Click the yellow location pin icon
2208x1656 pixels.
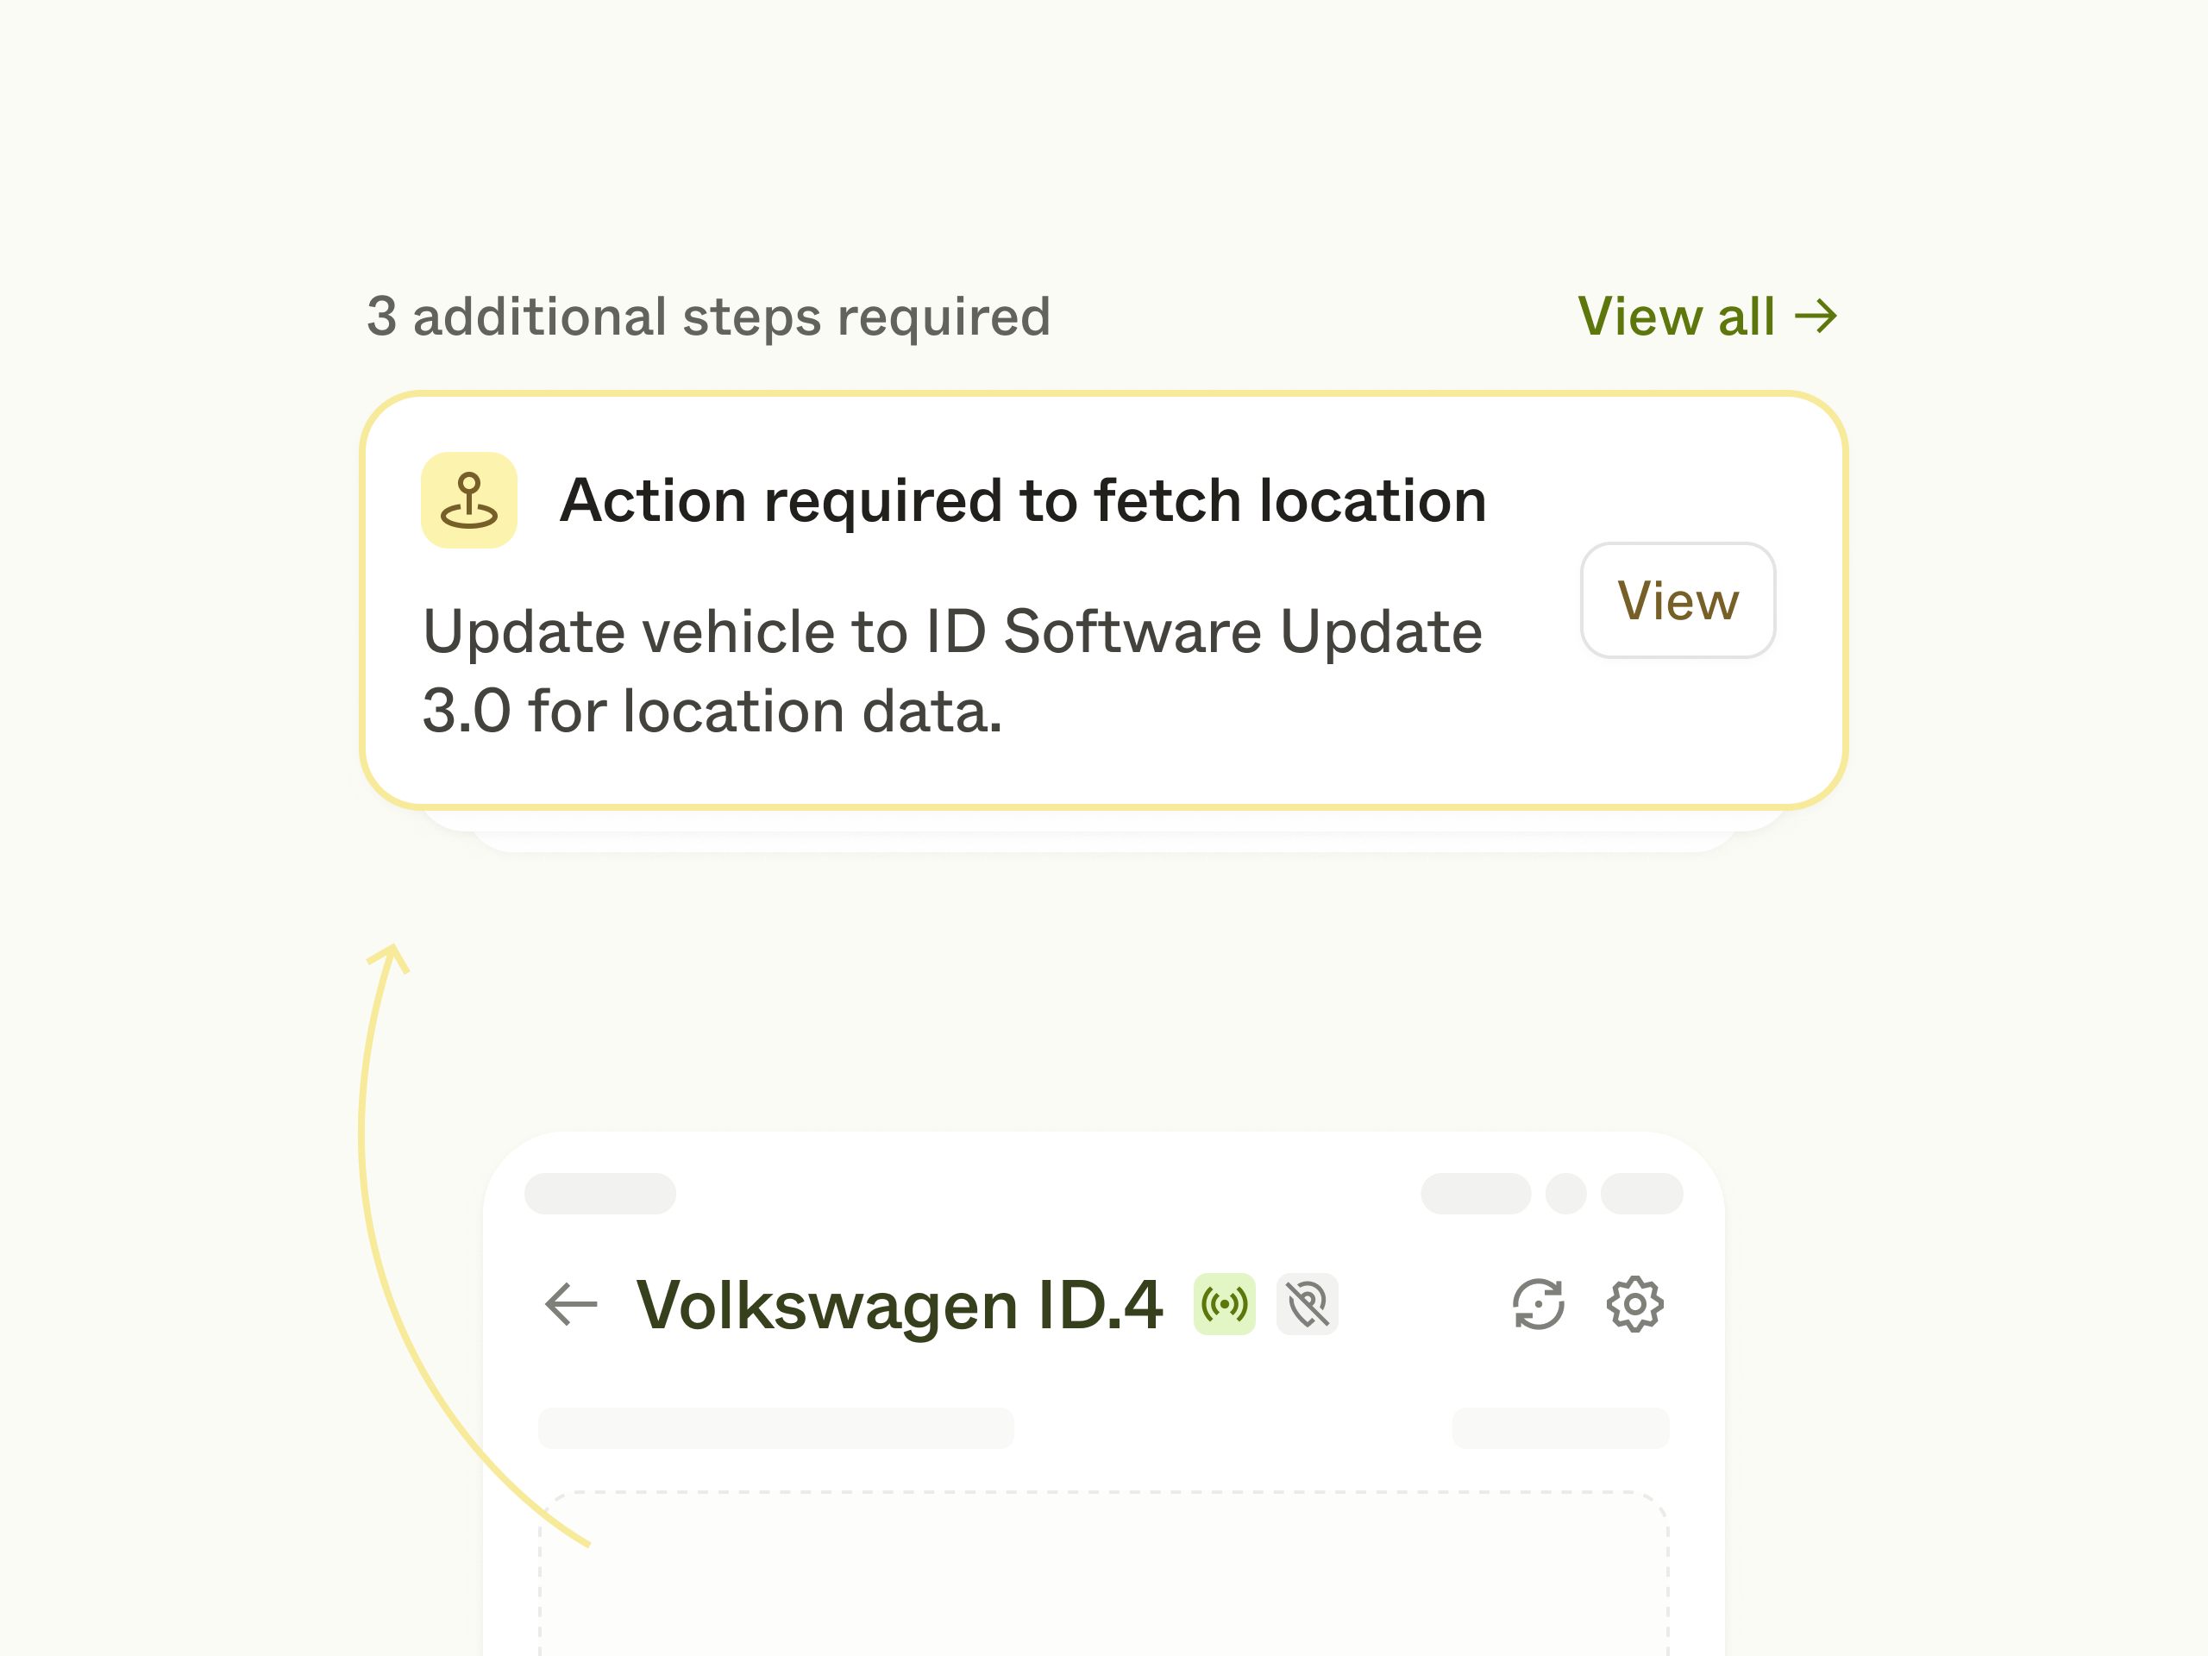[469, 500]
